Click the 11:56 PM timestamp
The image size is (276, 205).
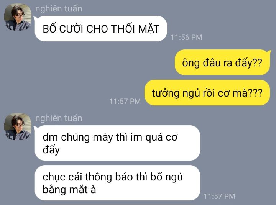pyautogui.click(x=186, y=37)
